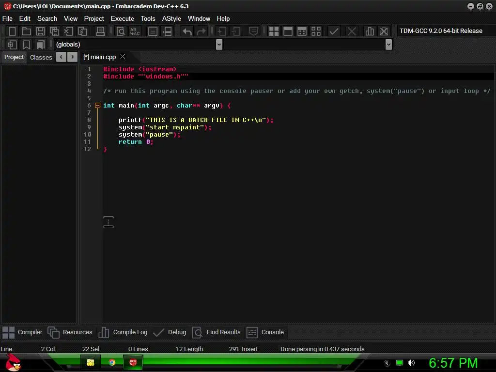Open the Tools menu
This screenshot has height=372, width=496.
pos(148,19)
